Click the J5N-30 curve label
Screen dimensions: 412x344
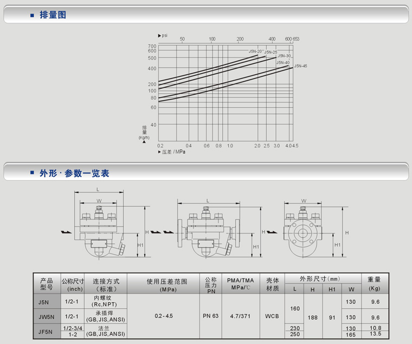[285, 56]
